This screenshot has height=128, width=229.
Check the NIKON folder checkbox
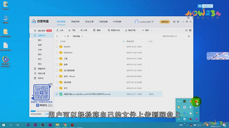tap(57, 47)
